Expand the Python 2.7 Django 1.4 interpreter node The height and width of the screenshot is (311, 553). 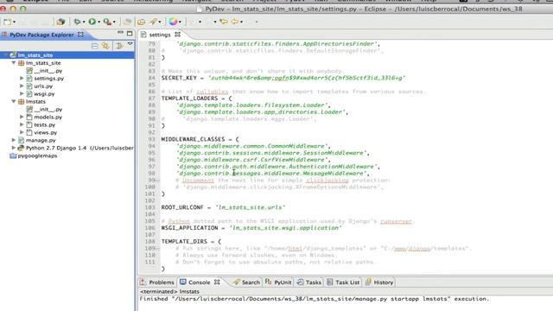coord(14,148)
